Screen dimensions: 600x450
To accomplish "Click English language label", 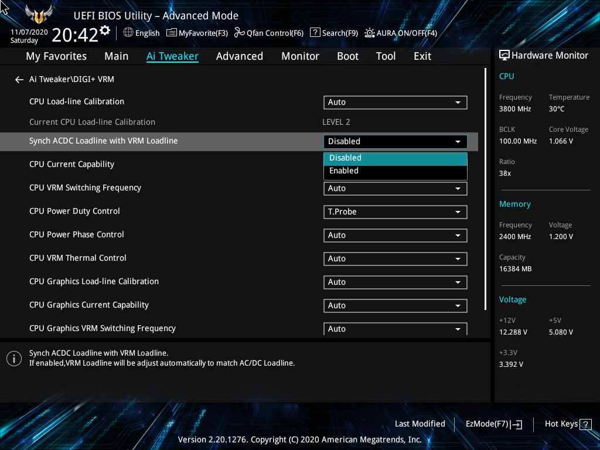I will [147, 33].
